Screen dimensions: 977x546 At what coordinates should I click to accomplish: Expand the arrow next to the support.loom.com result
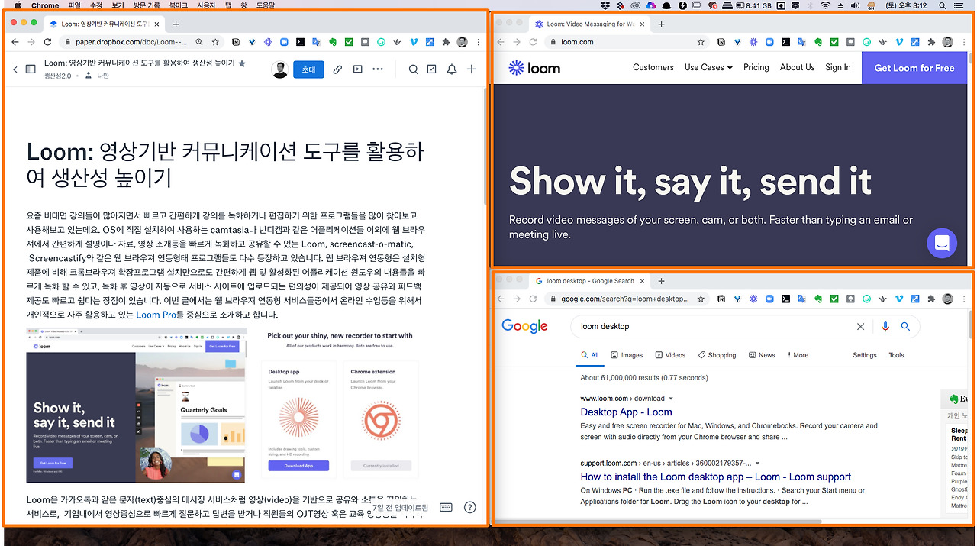(757, 463)
